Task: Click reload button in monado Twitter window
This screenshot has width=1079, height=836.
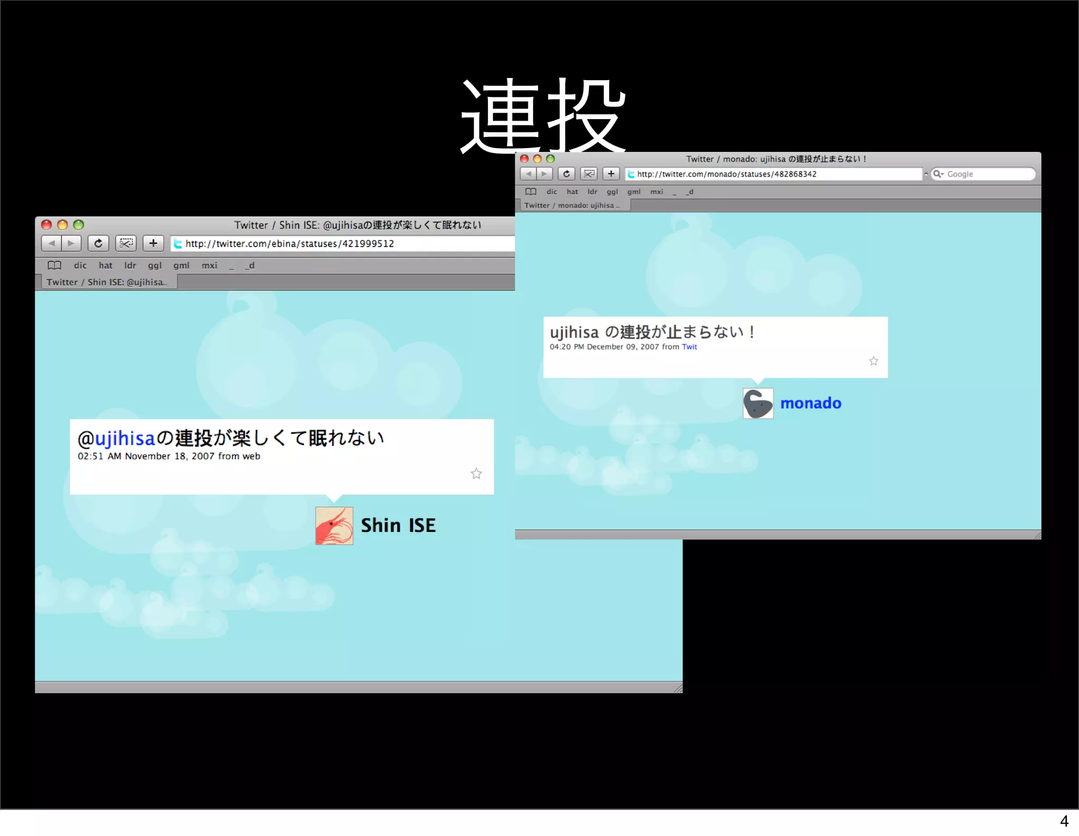Action: click(x=566, y=174)
